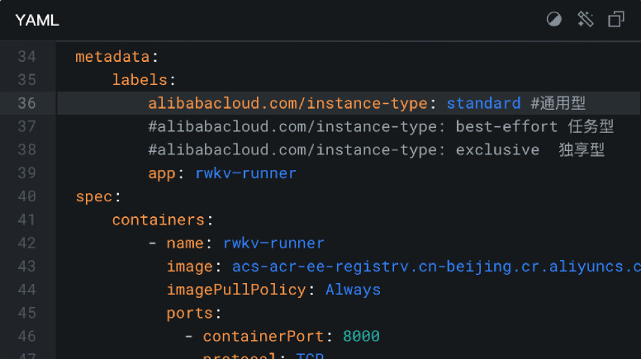
Task: Click the acs-acr-ee-registry image URL
Action: [436, 267]
